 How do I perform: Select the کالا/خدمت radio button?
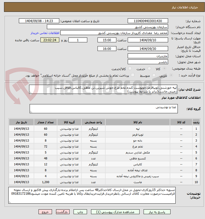(x=130, y=69)
